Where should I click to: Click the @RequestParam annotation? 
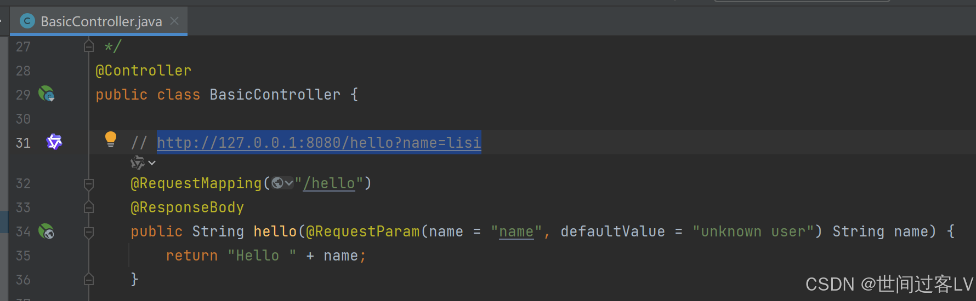(363, 231)
